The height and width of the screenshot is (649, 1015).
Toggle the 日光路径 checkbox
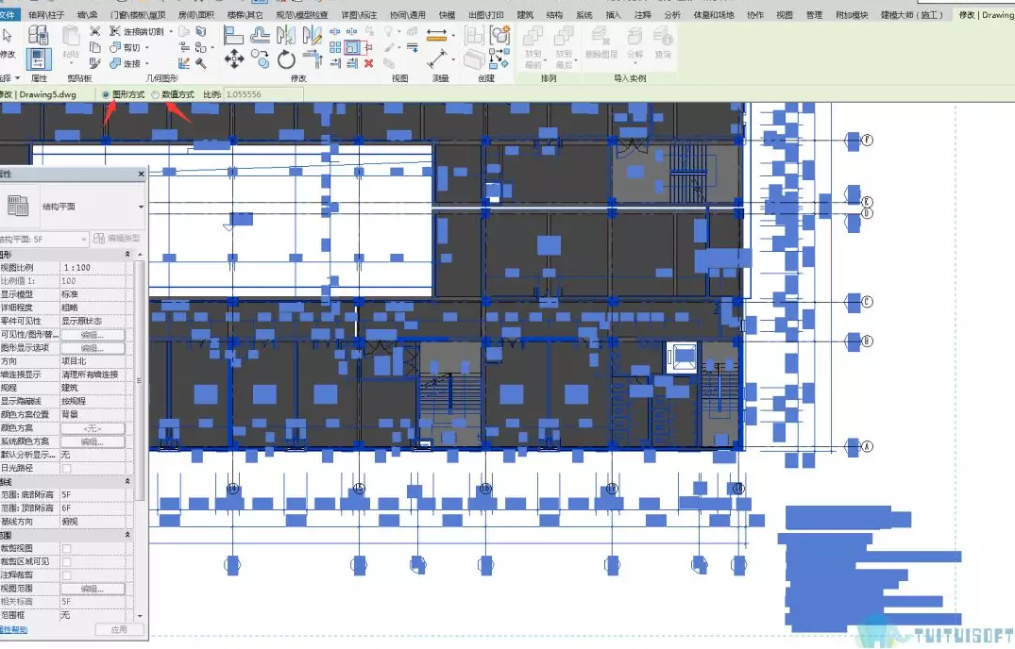click(x=67, y=469)
